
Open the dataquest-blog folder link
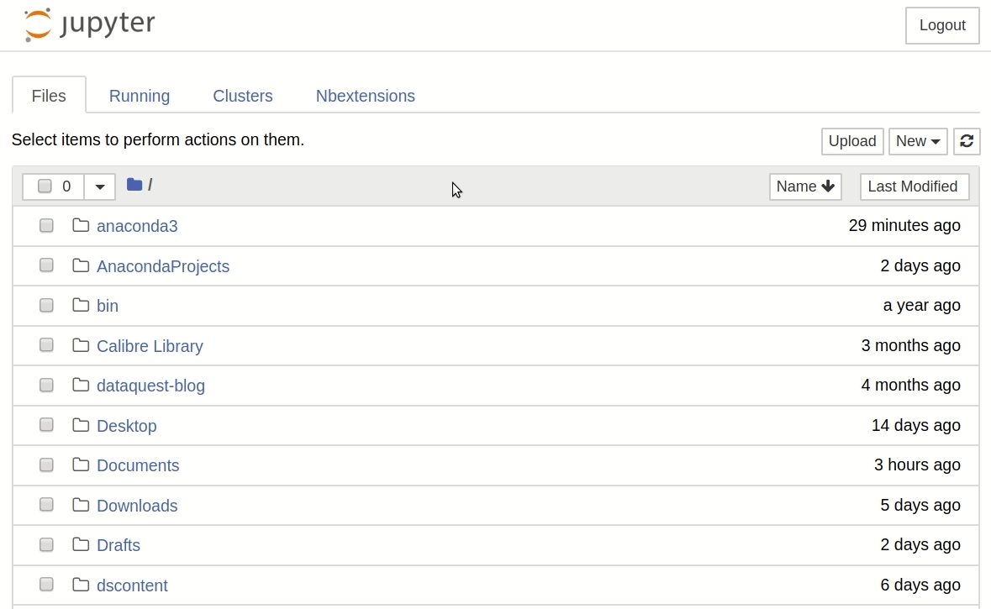(x=150, y=386)
